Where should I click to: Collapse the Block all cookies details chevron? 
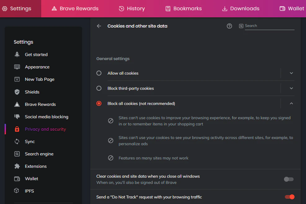[x=291, y=103]
